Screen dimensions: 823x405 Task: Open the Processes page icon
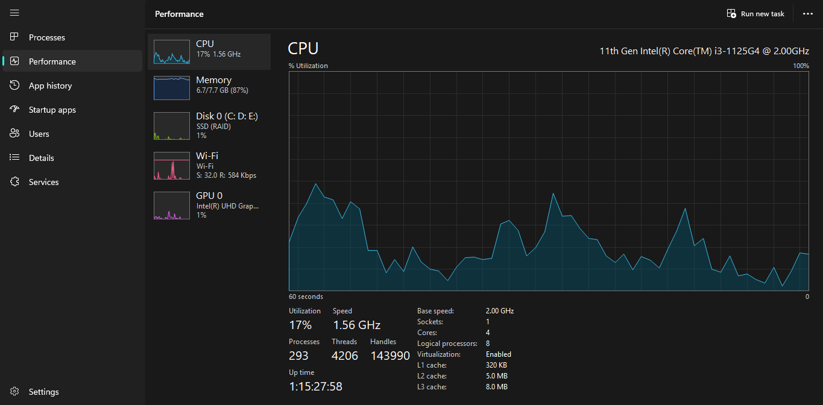15,37
